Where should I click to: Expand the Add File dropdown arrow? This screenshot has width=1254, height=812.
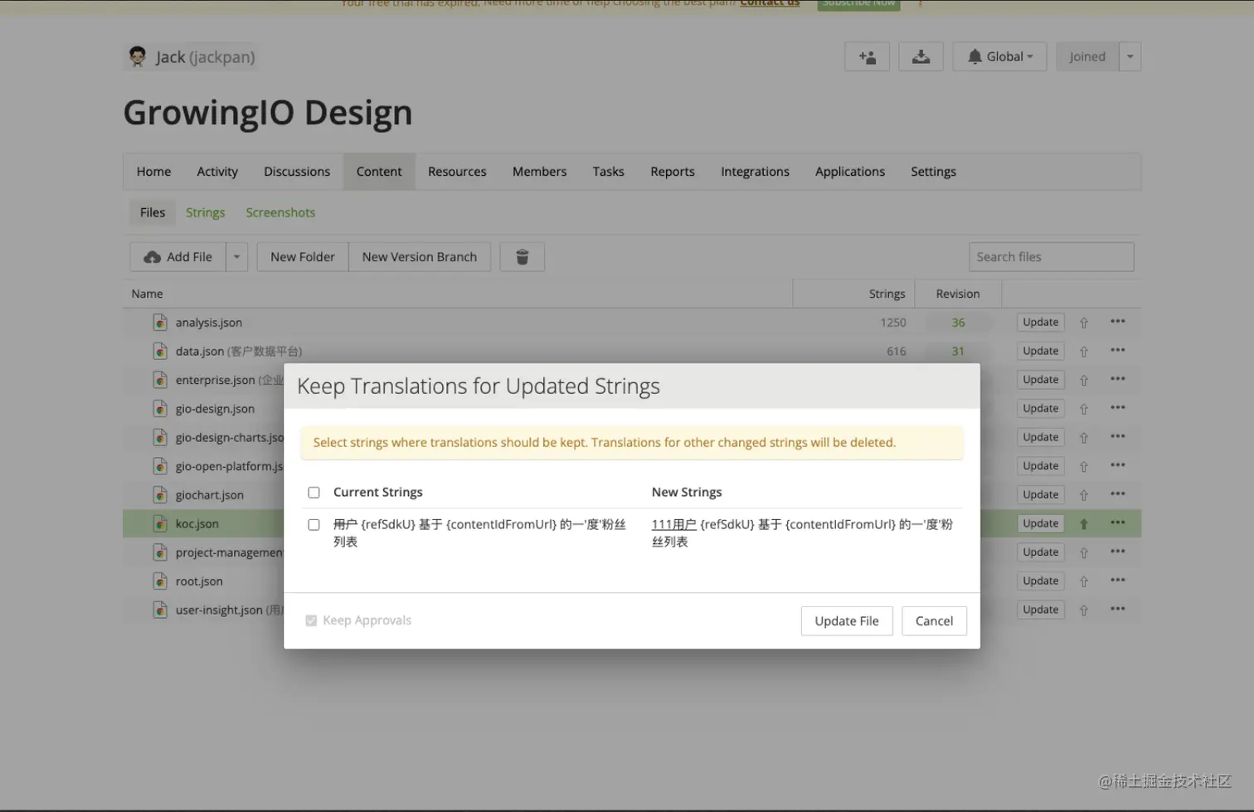236,257
